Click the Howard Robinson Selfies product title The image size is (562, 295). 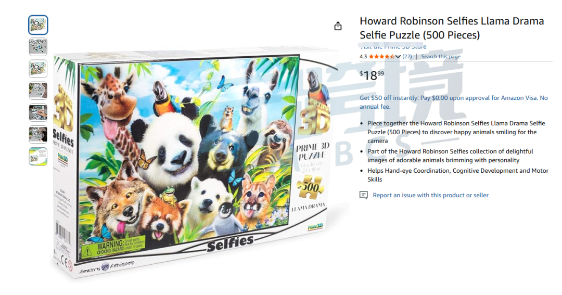click(x=452, y=28)
